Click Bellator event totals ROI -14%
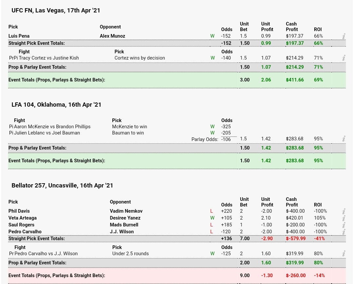 tap(319, 275)
